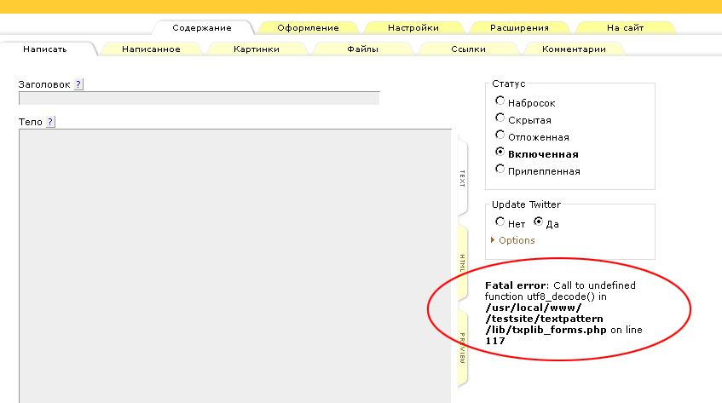
Task: Click the '/lib/txplib_forms.php' path text
Action: point(546,330)
